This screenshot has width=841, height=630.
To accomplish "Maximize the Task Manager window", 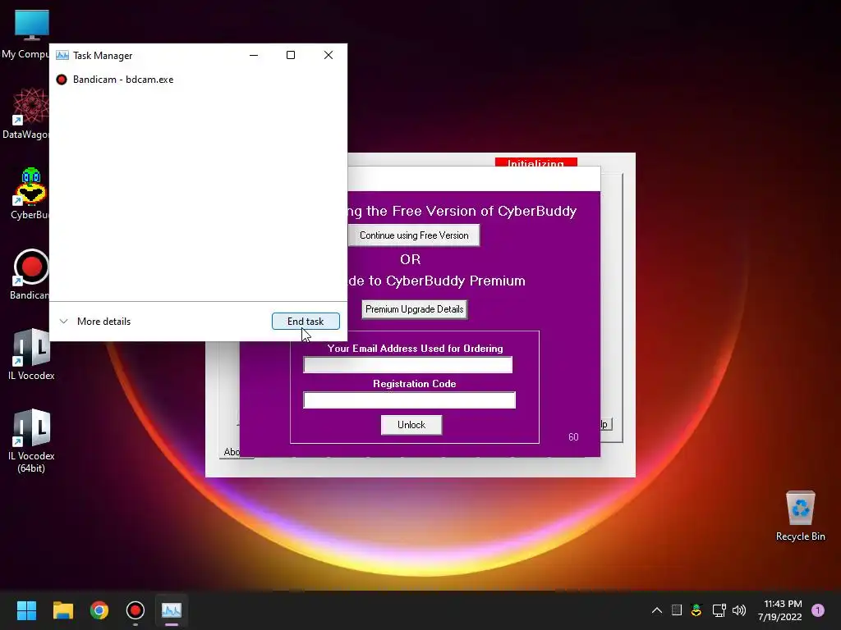I will pyautogui.click(x=291, y=55).
